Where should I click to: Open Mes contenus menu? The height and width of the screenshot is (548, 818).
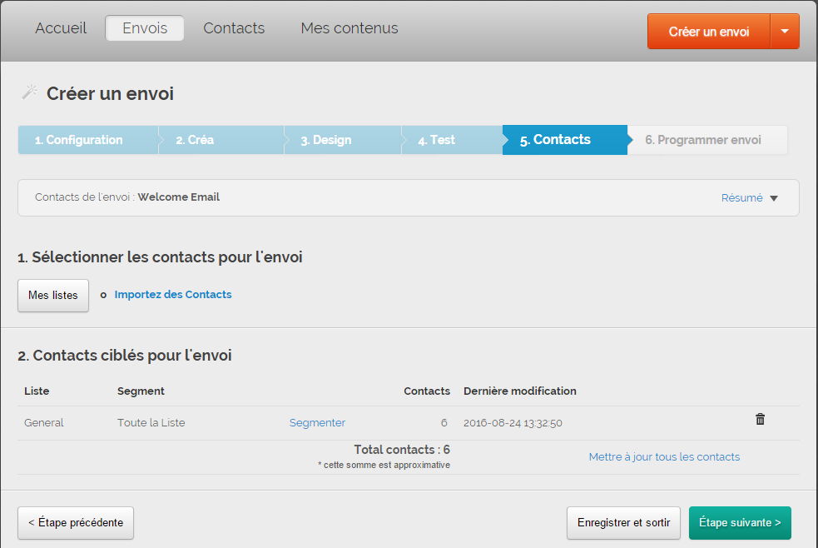pyautogui.click(x=350, y=28)
